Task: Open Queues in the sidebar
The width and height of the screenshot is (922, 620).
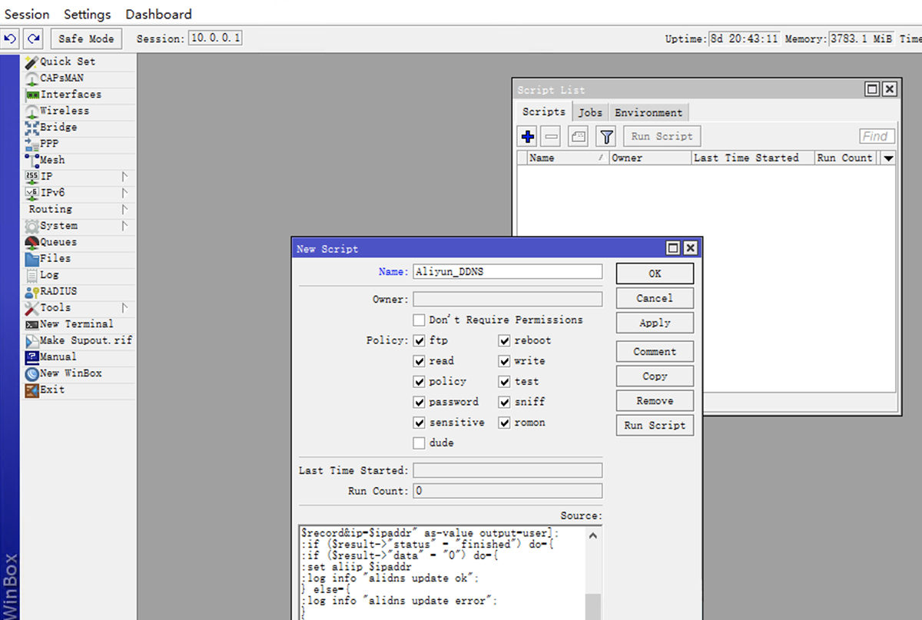Action: [58, 242]
